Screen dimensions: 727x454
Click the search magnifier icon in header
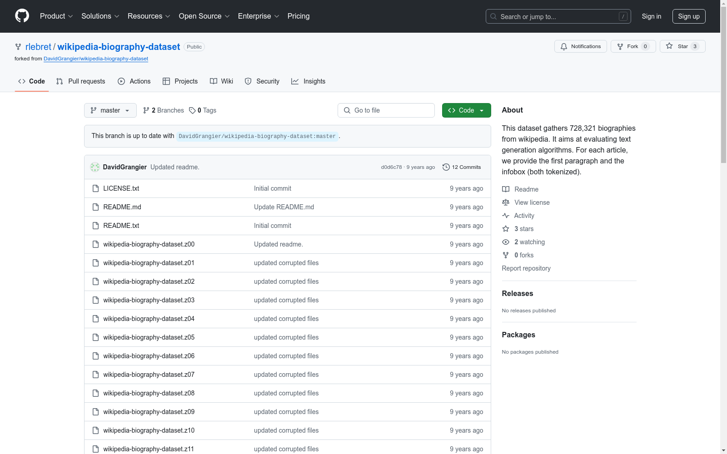(x=493, y=16)
